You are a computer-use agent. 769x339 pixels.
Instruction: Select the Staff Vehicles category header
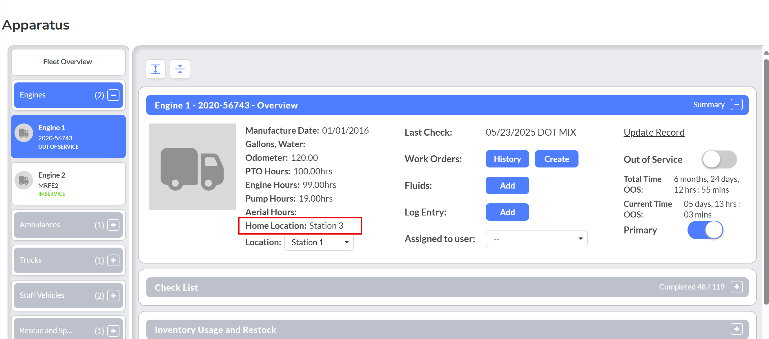pos(68,296)
